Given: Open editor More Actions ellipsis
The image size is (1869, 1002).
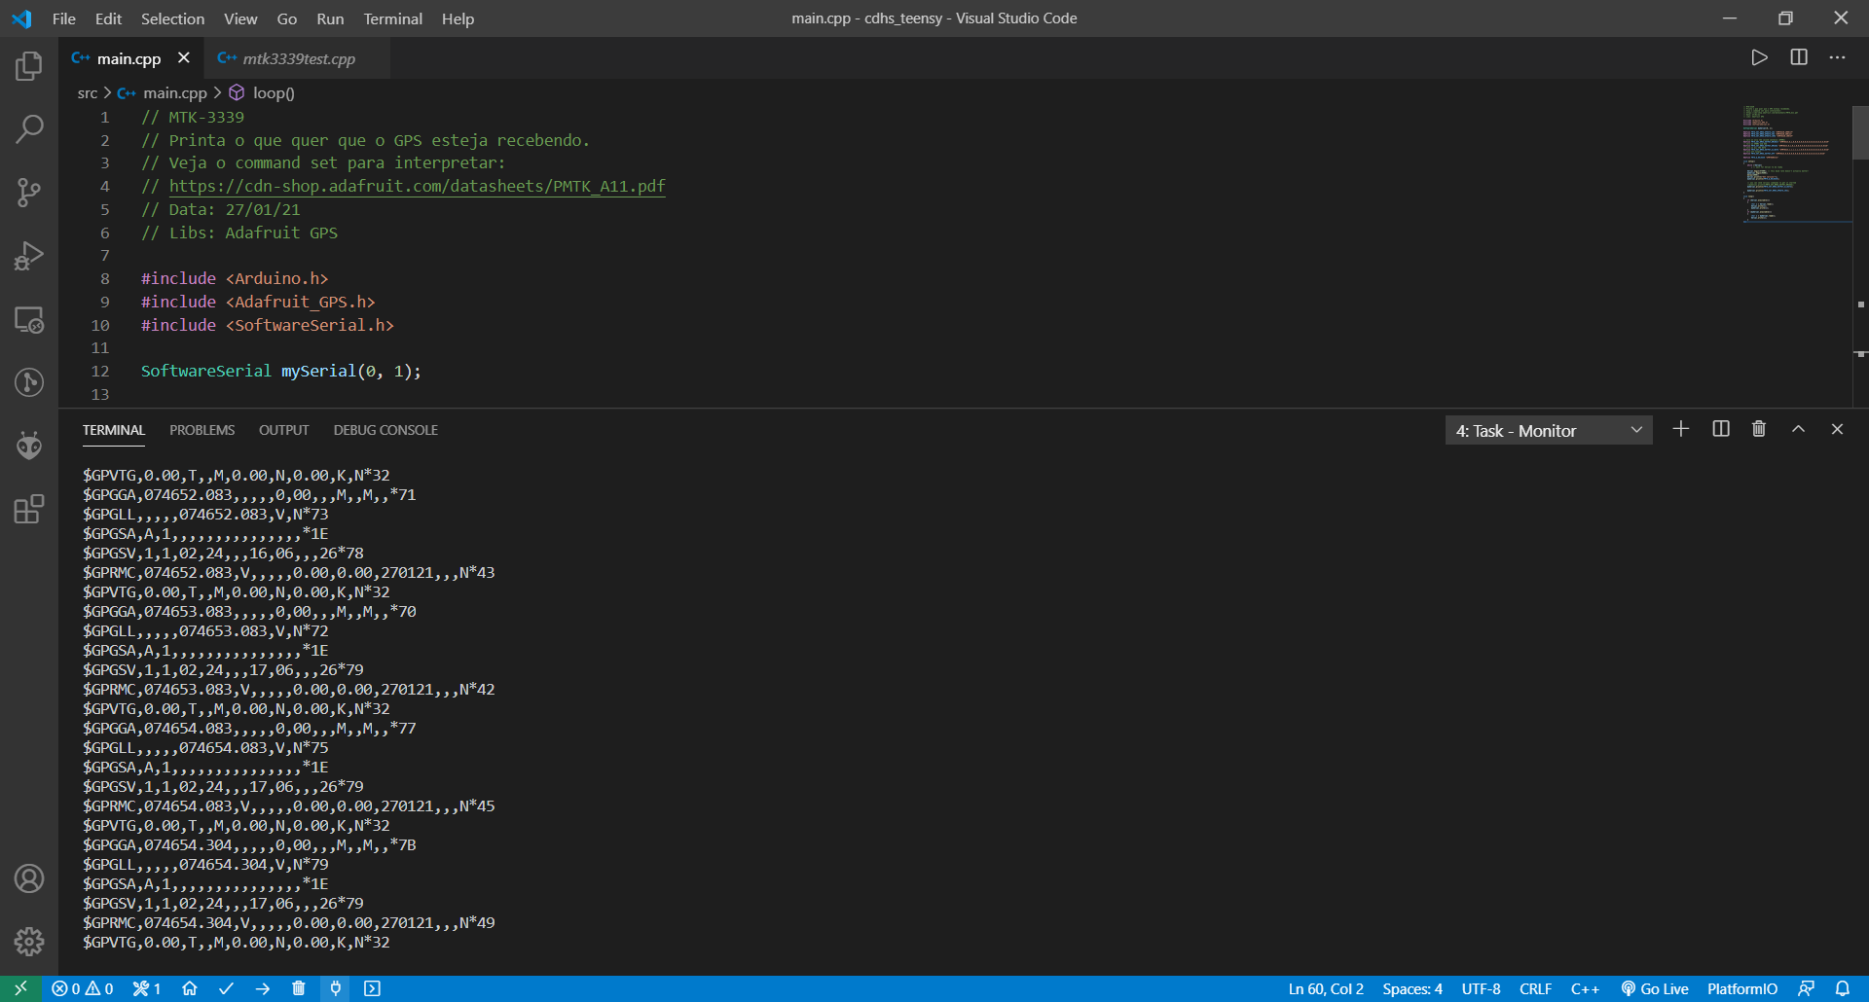Looking at the screenshot, I should coord(1837,57).
